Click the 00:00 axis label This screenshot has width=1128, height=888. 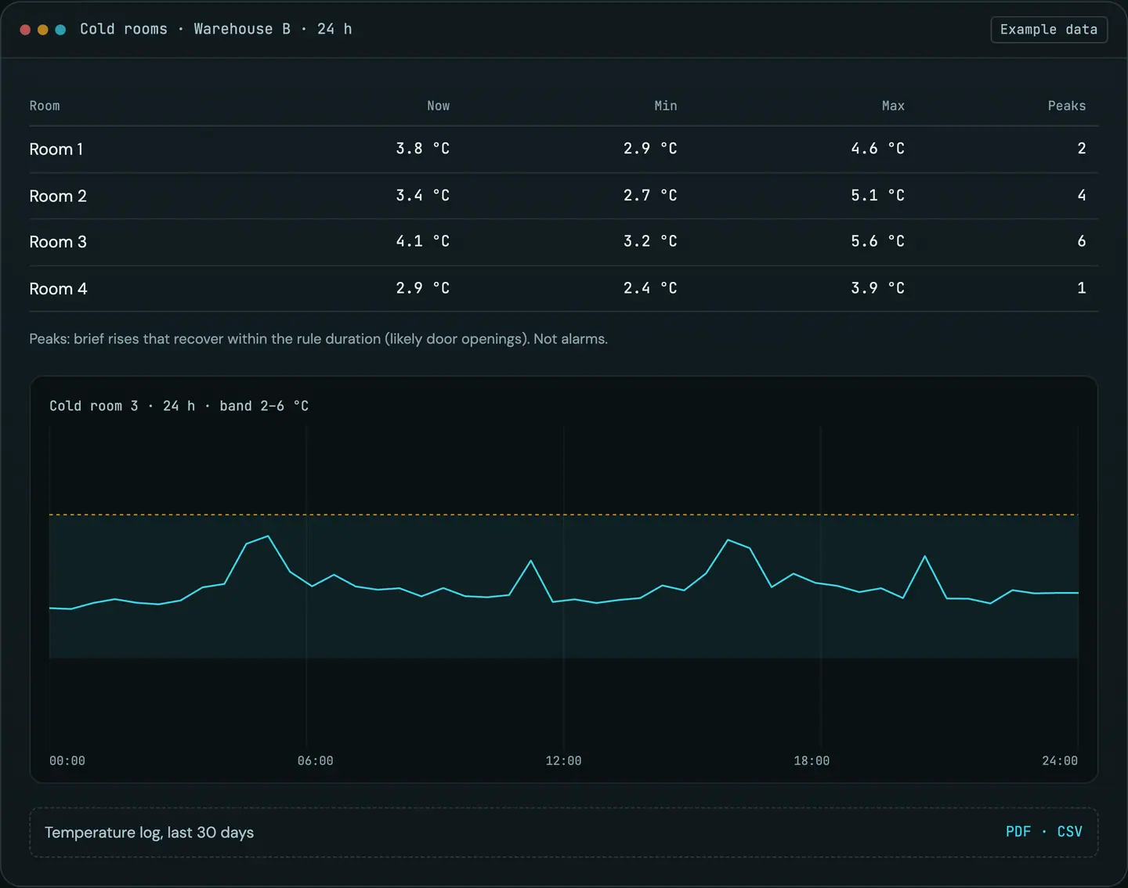click(67, 760)
